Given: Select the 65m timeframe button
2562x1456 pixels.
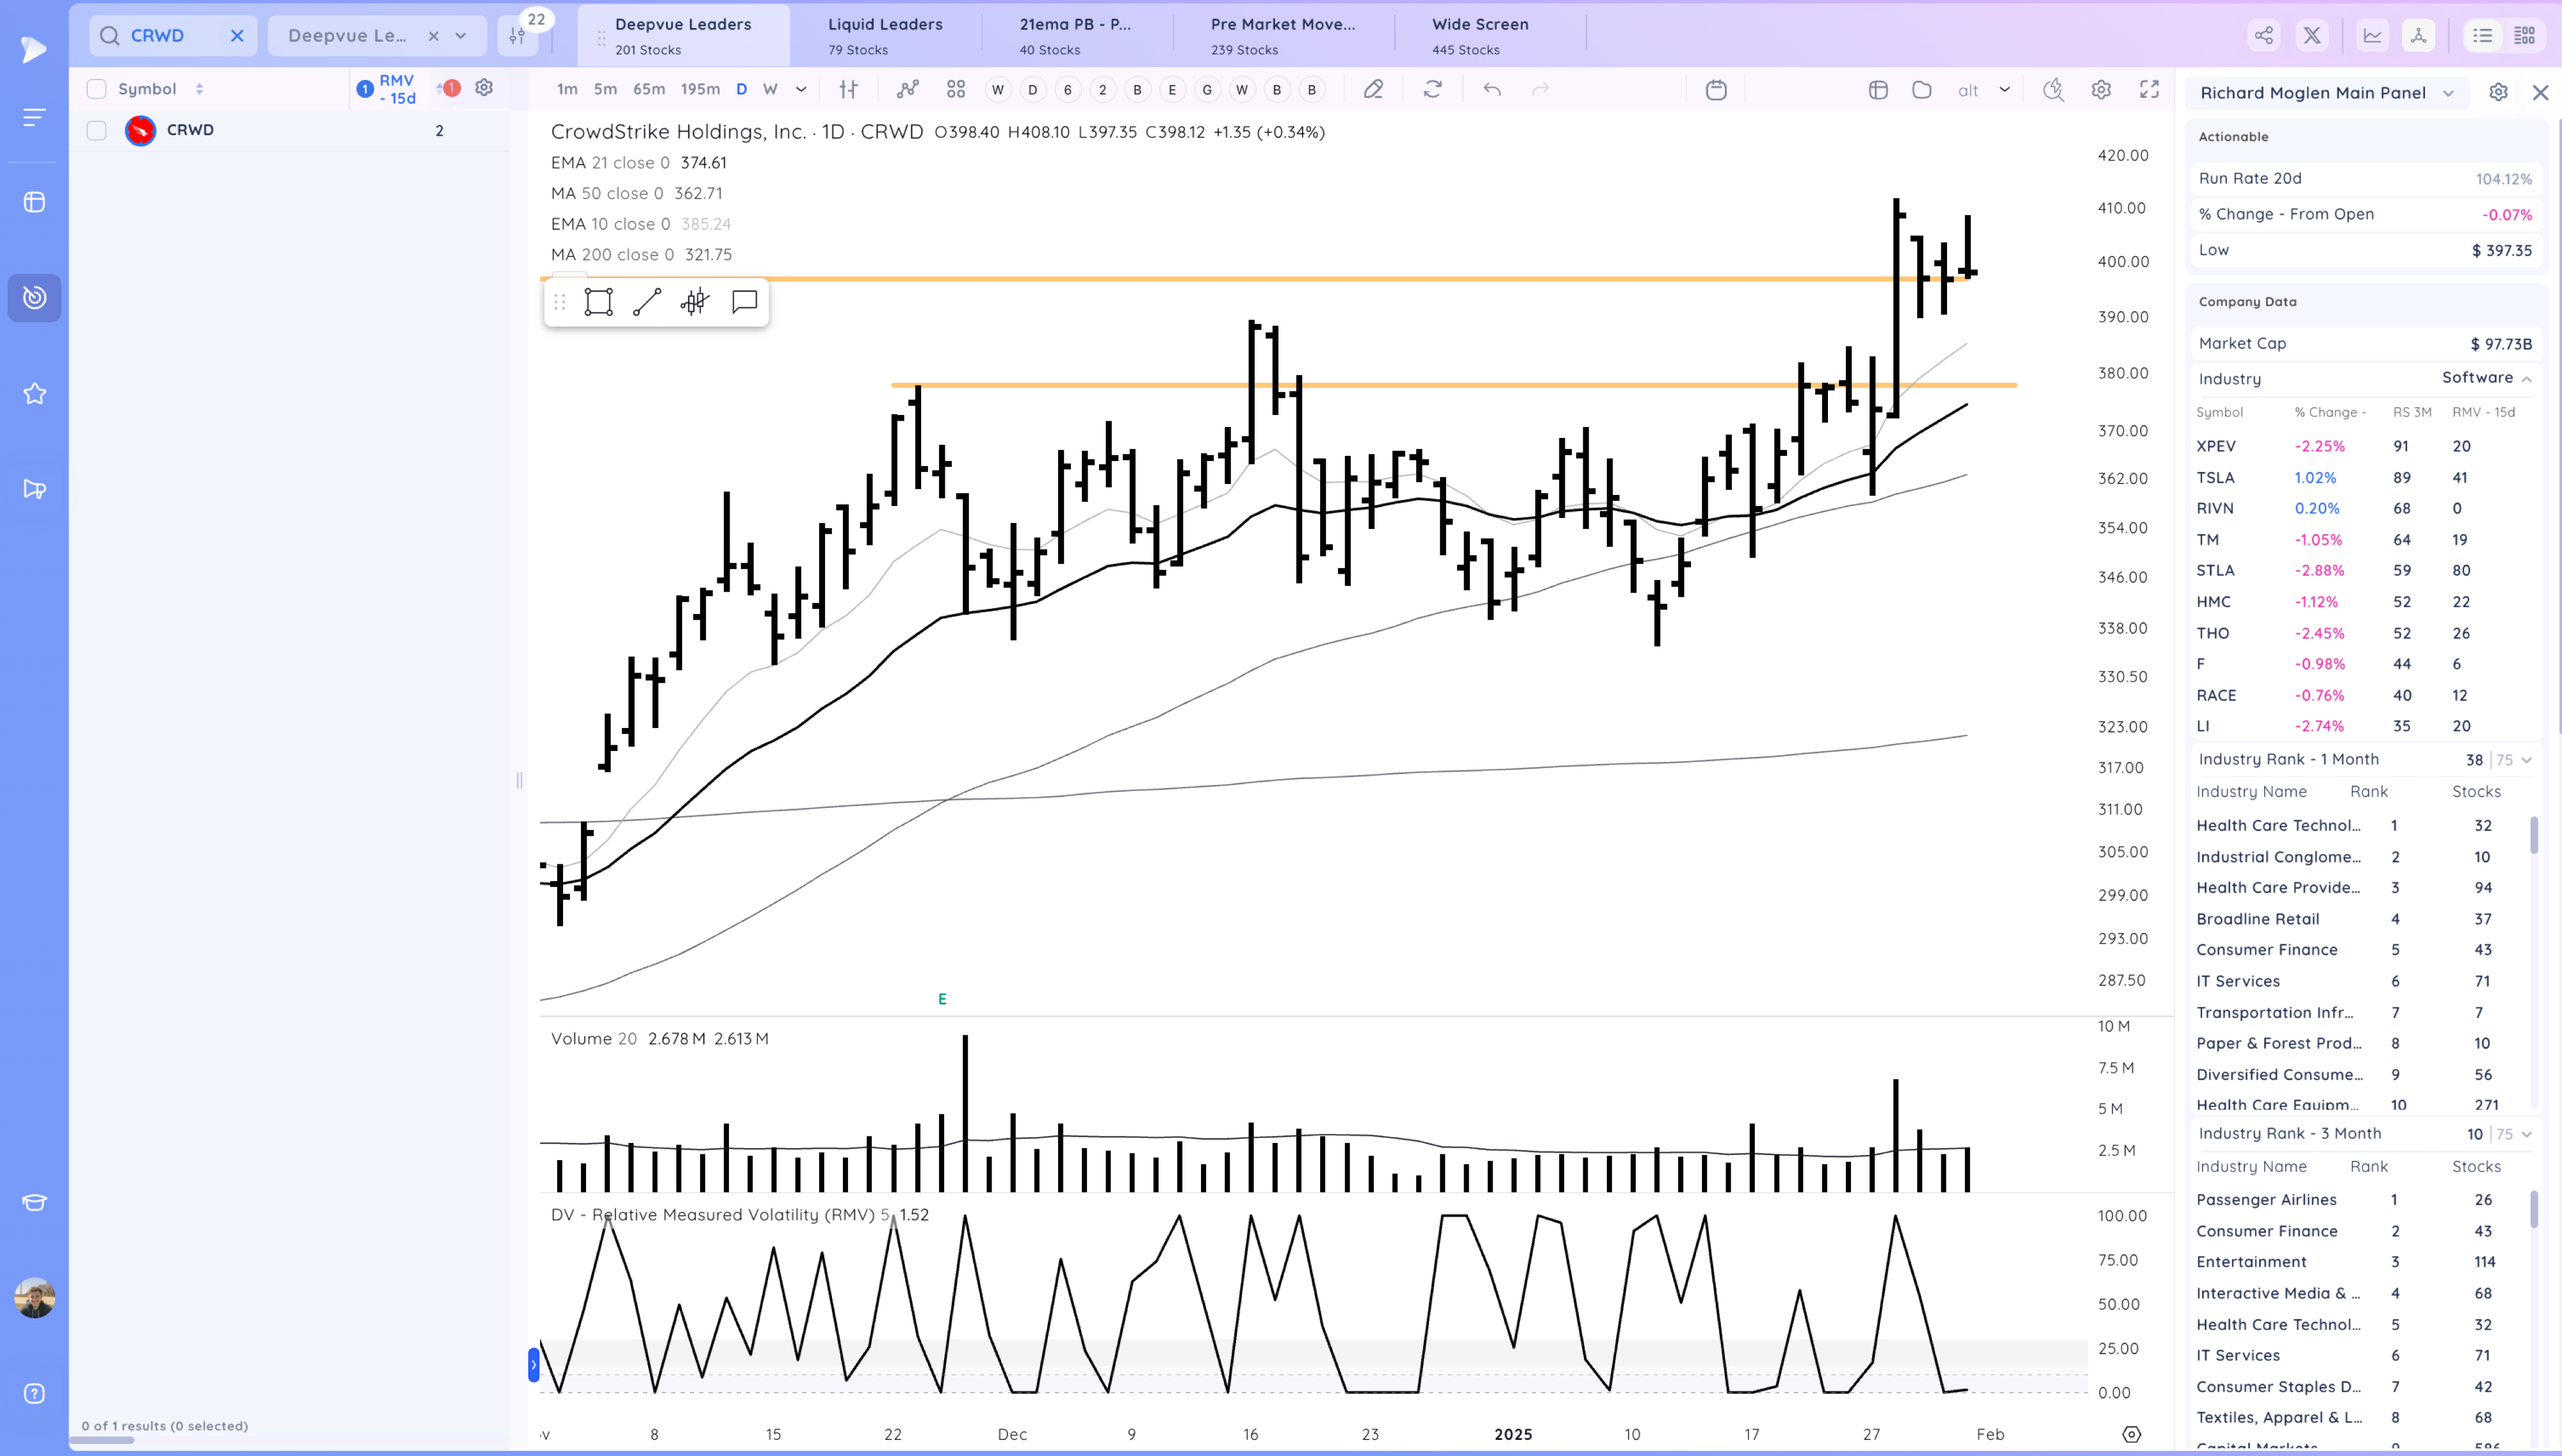Looking at the screenshot, I should point(648,90).
